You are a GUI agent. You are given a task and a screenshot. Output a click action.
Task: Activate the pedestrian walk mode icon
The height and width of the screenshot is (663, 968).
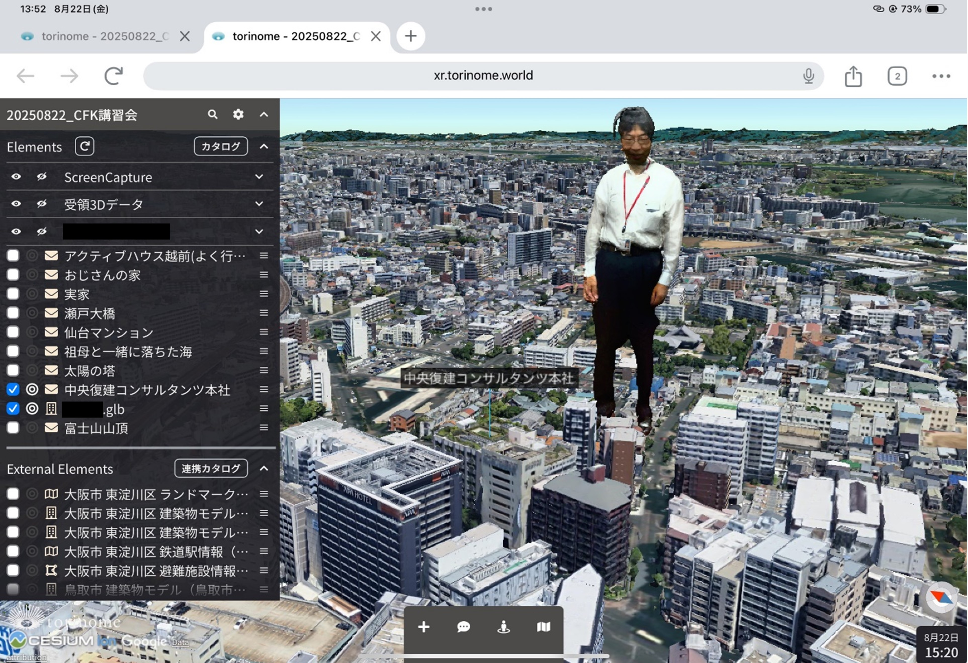pos(504,626)
